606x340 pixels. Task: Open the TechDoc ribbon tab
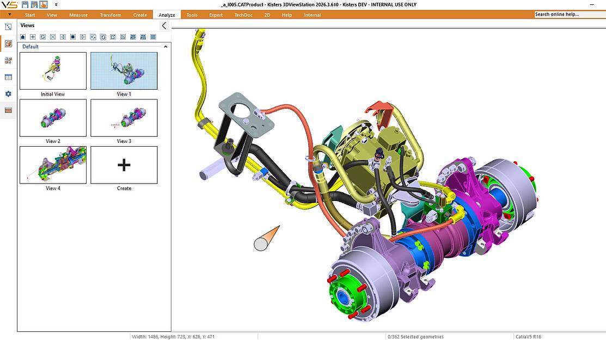[243, 15]
